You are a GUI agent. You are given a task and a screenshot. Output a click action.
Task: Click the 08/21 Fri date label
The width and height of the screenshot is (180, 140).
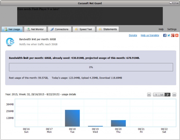pyautogui.click(x=141, y=130)
